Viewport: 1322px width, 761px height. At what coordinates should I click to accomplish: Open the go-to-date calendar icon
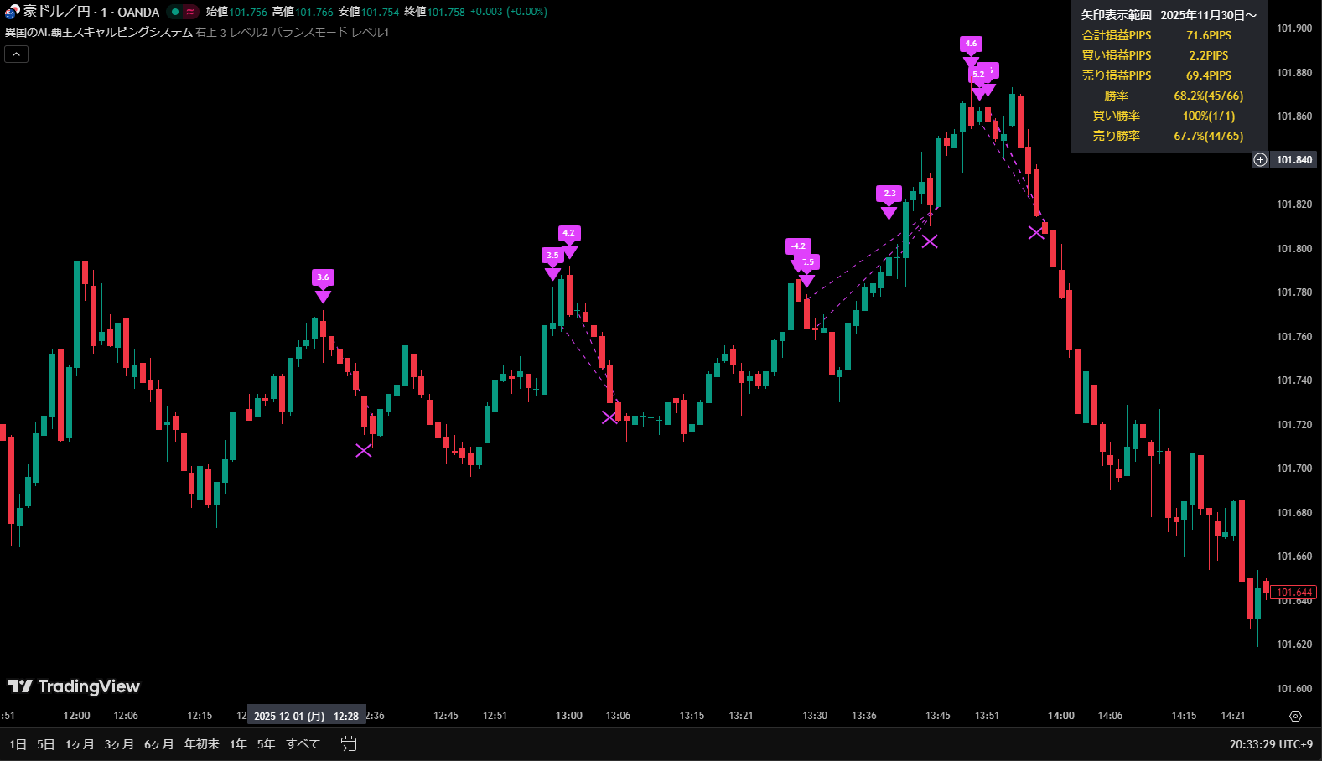[349, 744]
